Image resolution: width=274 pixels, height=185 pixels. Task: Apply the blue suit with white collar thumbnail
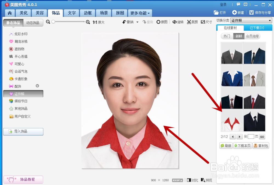[232, 76]
